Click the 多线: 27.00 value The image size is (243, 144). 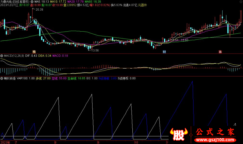coord(43,78)
